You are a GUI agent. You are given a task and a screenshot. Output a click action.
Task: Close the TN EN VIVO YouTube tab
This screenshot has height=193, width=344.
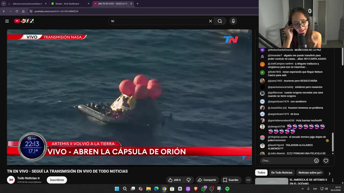131,4
